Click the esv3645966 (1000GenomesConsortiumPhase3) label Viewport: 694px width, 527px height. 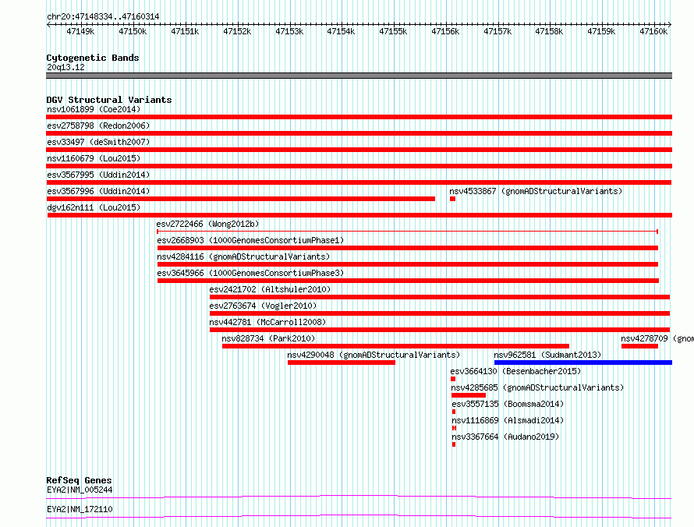(250, 273)
